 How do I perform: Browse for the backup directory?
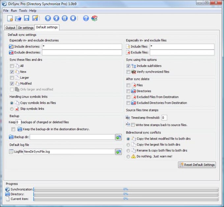click(x=119, y=137)
